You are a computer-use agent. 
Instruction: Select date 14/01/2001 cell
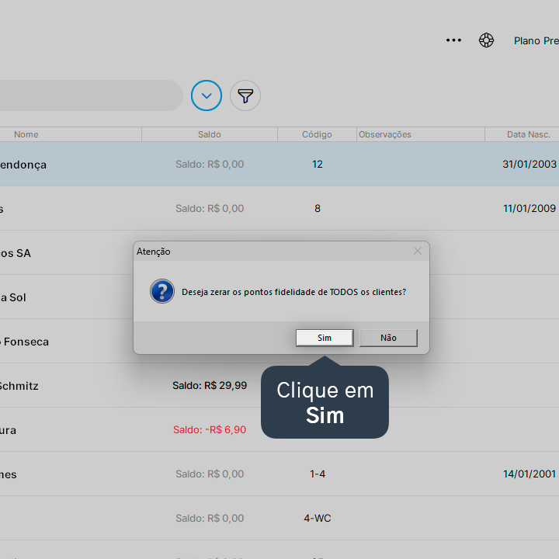click(x=529, y=474)
